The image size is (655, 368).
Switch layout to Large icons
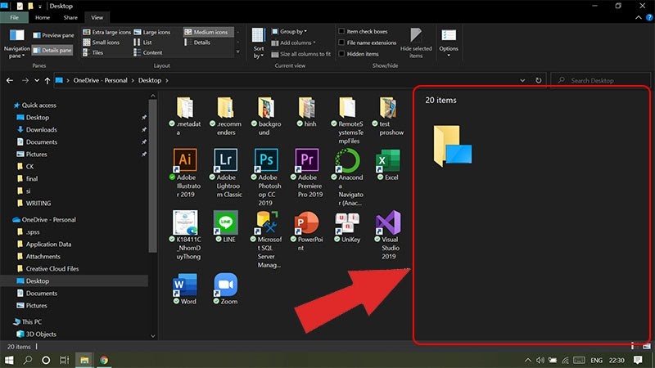pyautogui.click(x=151, y=32)
